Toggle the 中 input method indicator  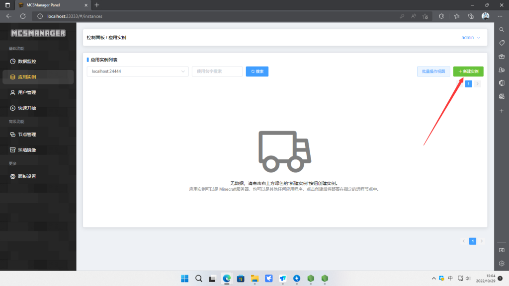click(450, 279)
